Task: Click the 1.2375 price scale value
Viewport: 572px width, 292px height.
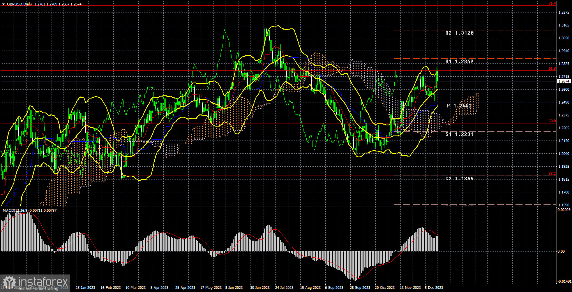Action: pos(563,115)
